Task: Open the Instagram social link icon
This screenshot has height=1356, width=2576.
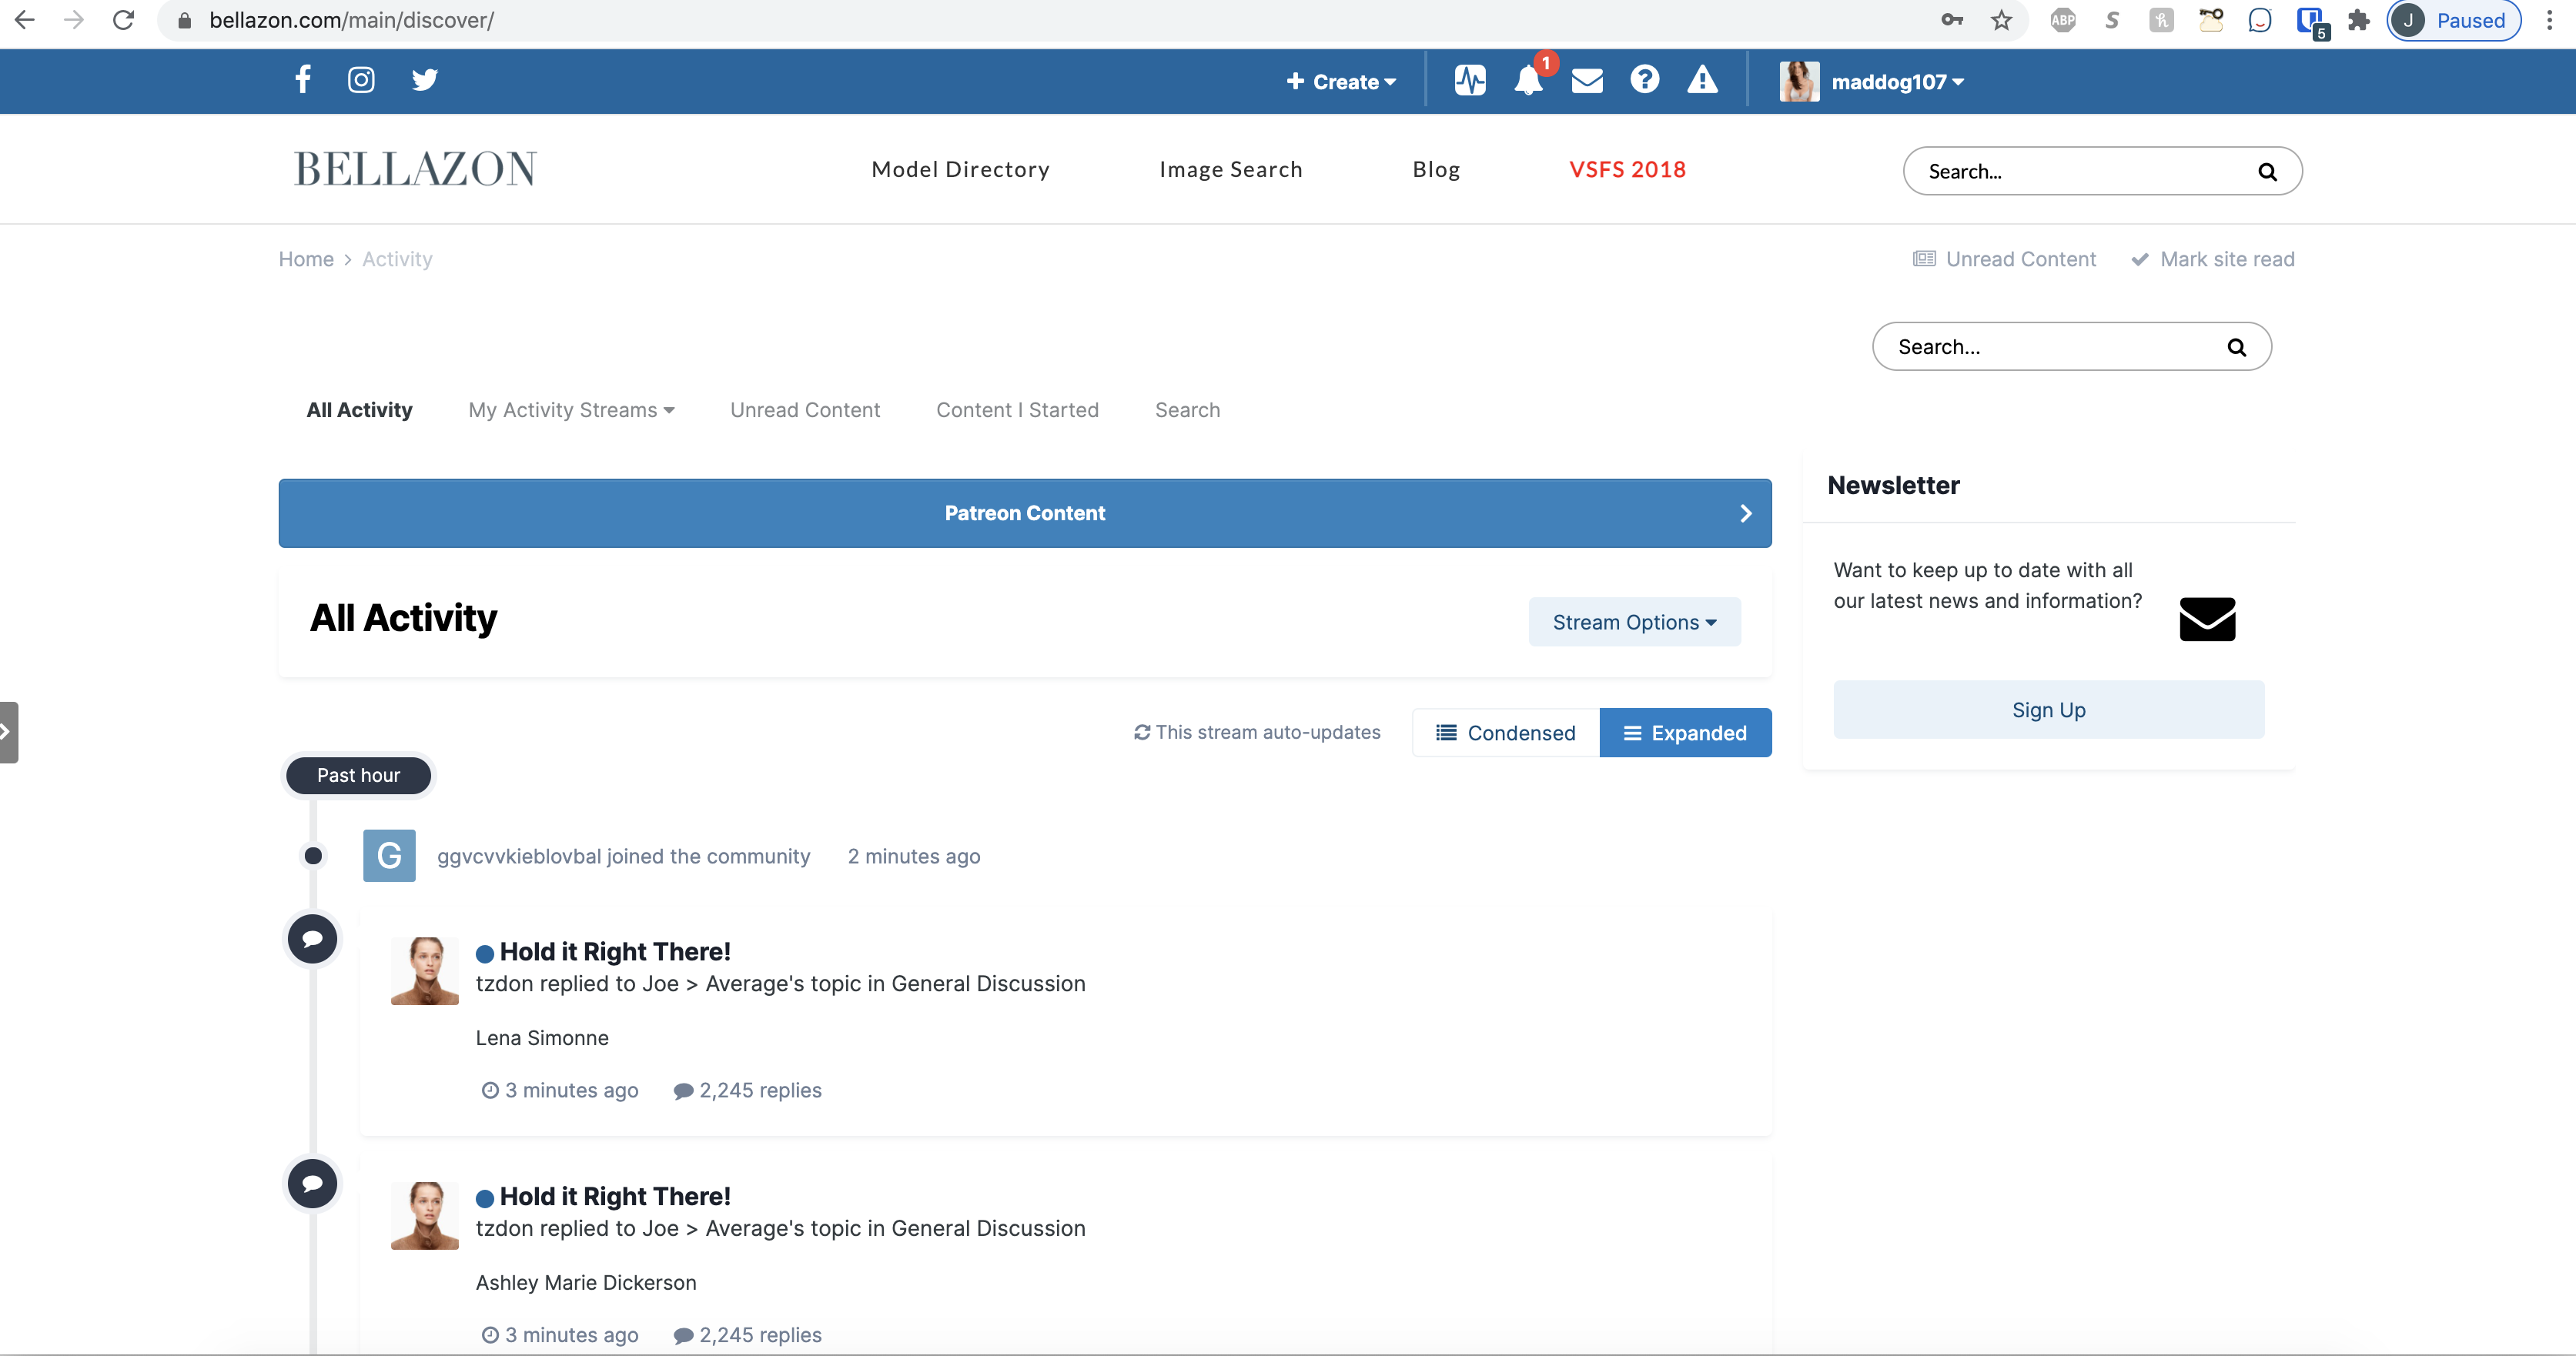Action: pos(361,80)
